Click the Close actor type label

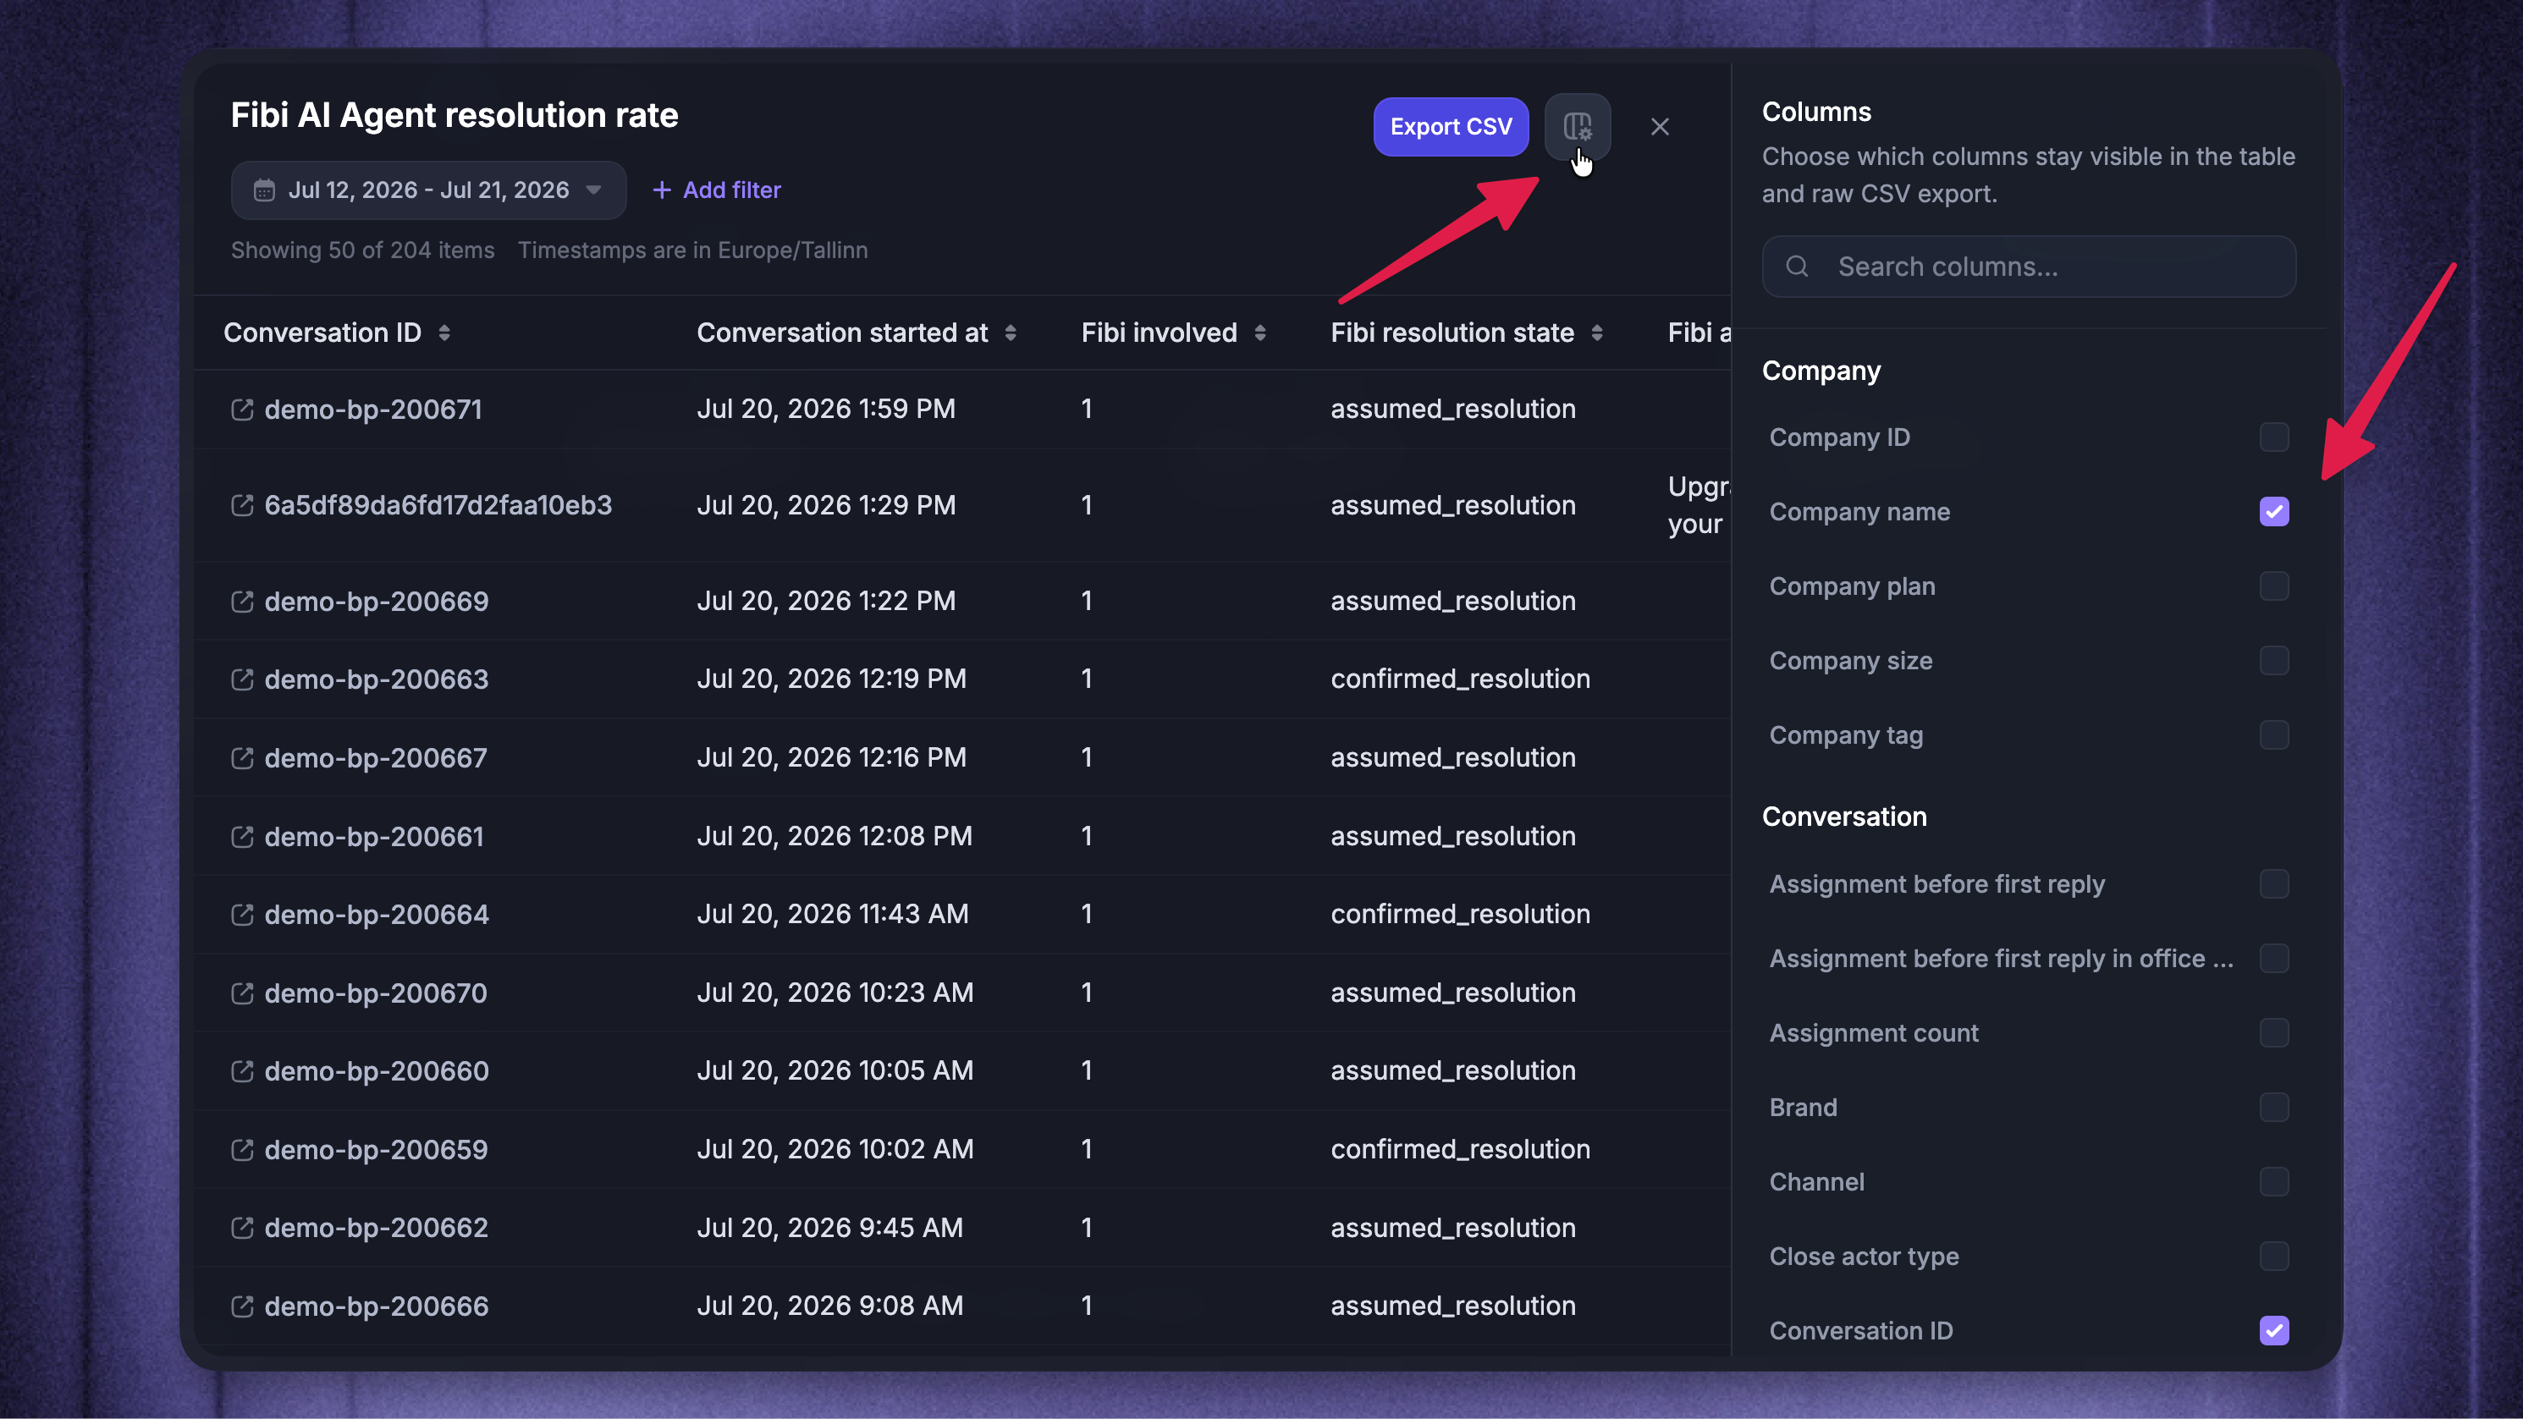(x=1864, y=1257)
